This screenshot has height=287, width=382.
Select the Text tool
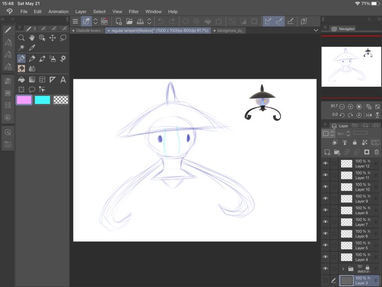coord(63,79)
